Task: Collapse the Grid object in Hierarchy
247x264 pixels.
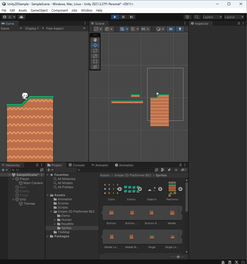Action: (13, 199)
